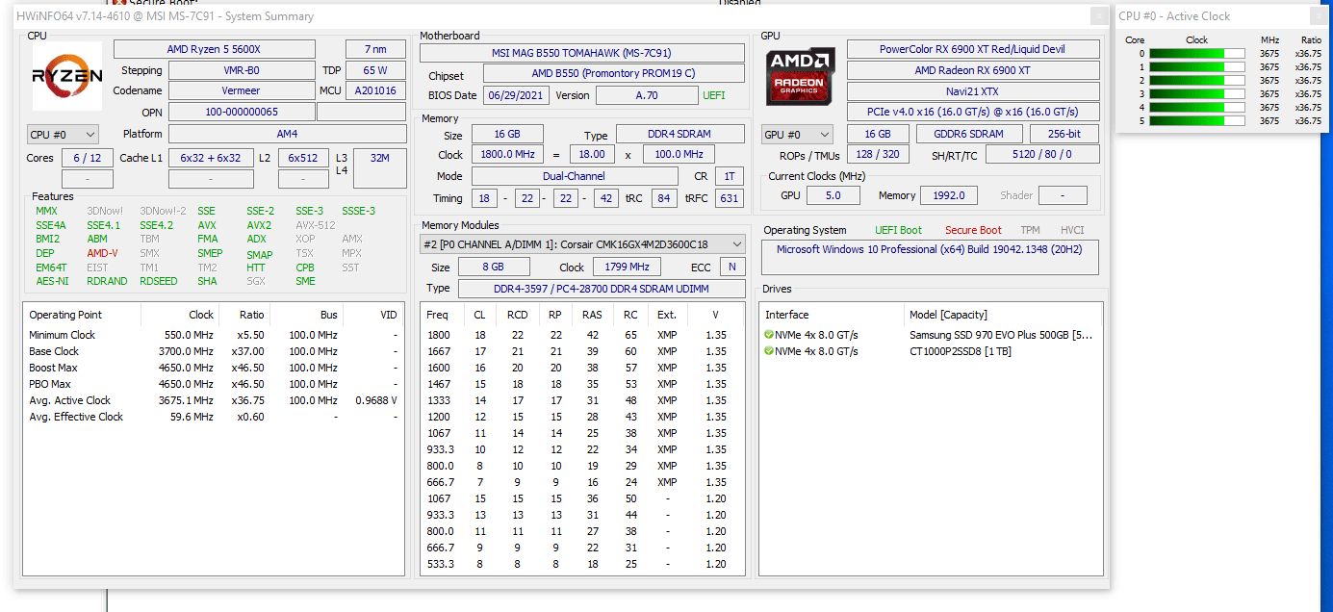1333x612 pixels.
Task: Click the MSI MAG B550 TOMAHAWK motherboard field
Action: pyautogui.click(x=582, y=53)
